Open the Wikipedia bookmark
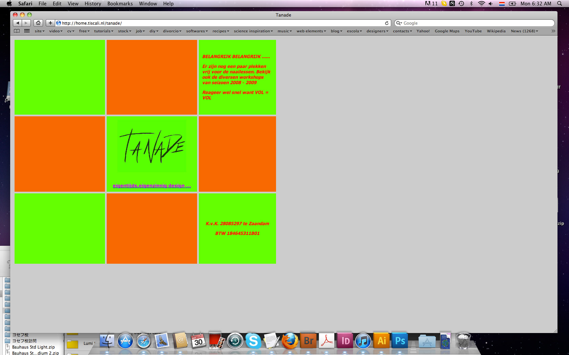Screen dimensions: 569x355 pyautogui.click(x=496, y=31)
